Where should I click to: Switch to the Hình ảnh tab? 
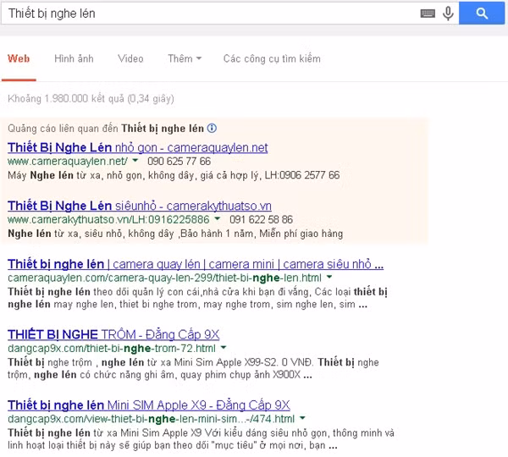[x=74, y=58]
